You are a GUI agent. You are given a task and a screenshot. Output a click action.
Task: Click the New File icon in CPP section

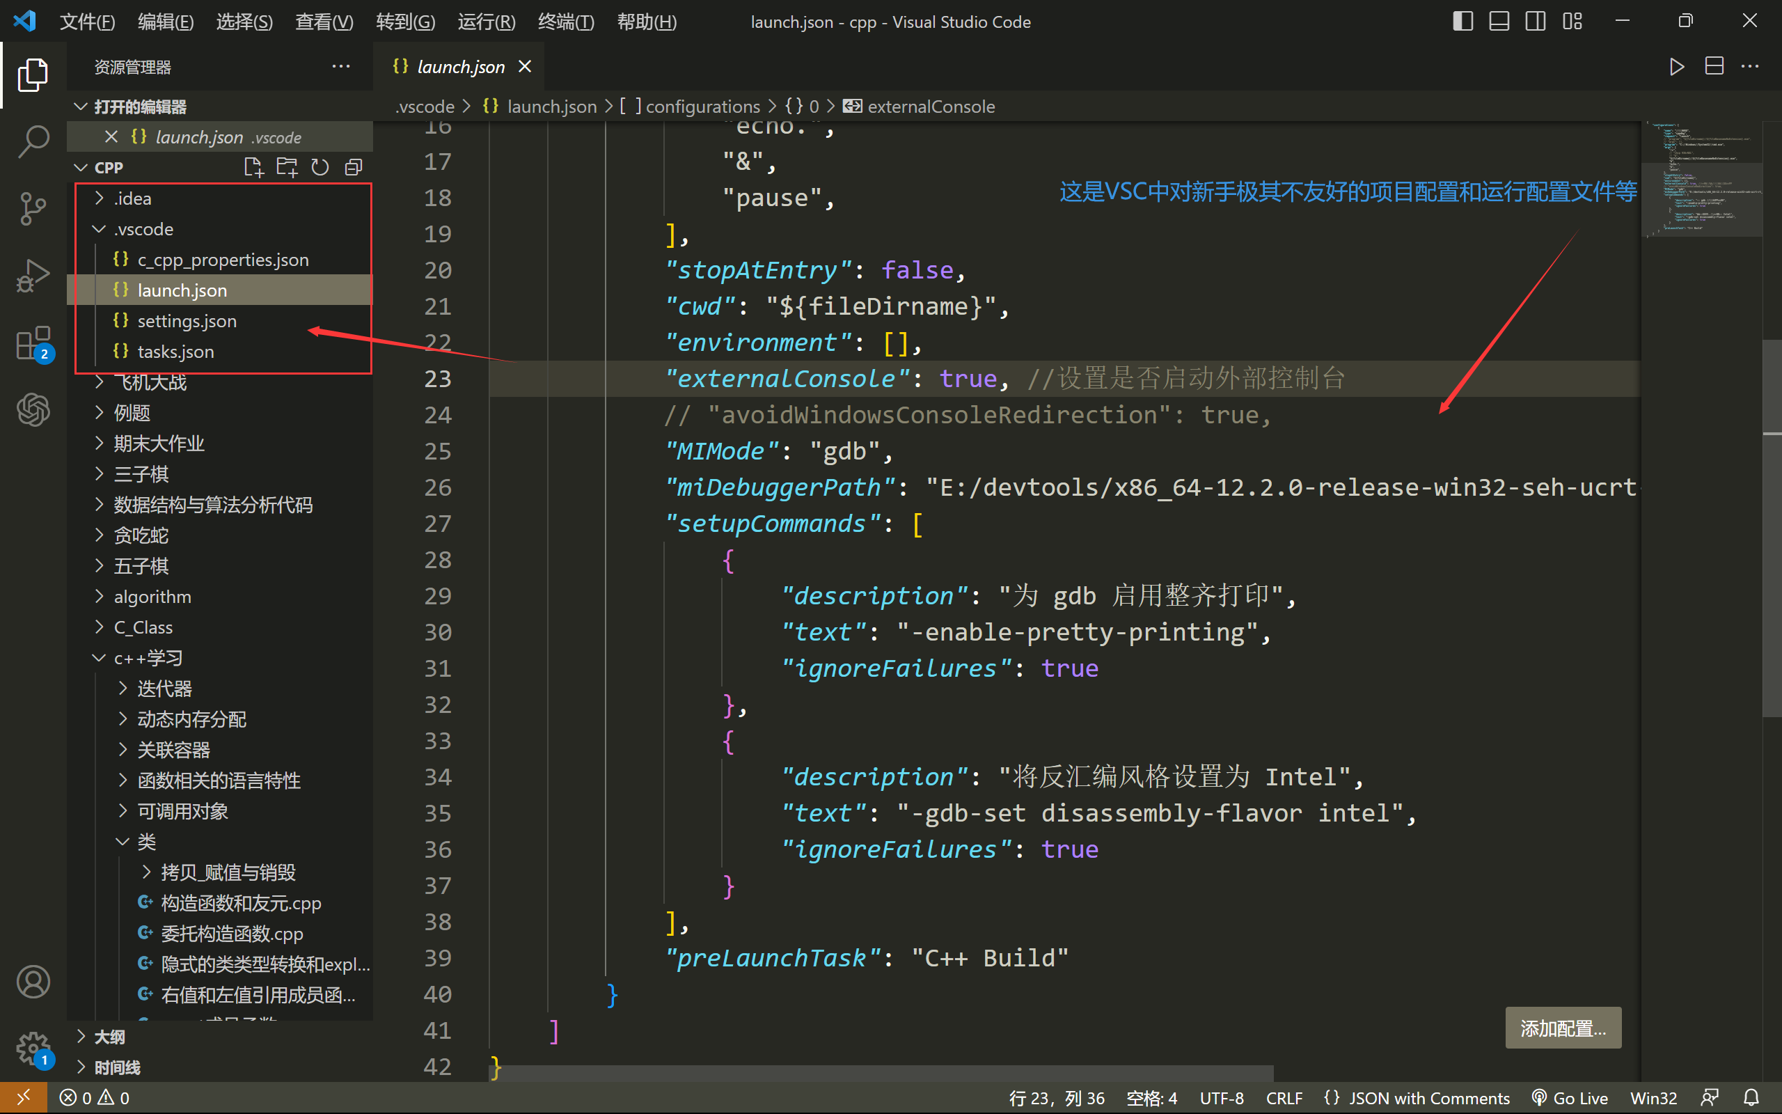coord(253,167)
